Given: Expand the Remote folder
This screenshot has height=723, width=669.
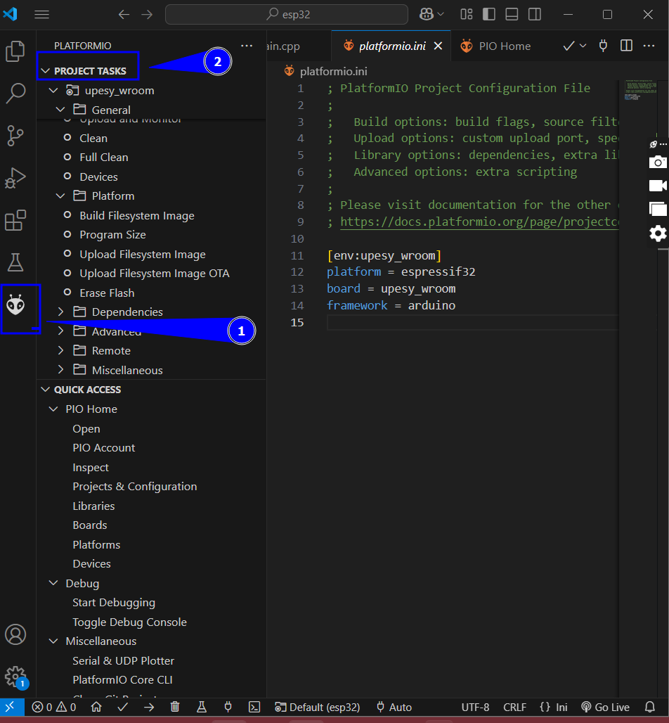Looking at the screenshot, I should pos(60,351).
